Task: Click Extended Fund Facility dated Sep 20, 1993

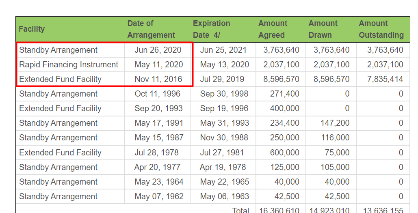Action: coord(60,108)
